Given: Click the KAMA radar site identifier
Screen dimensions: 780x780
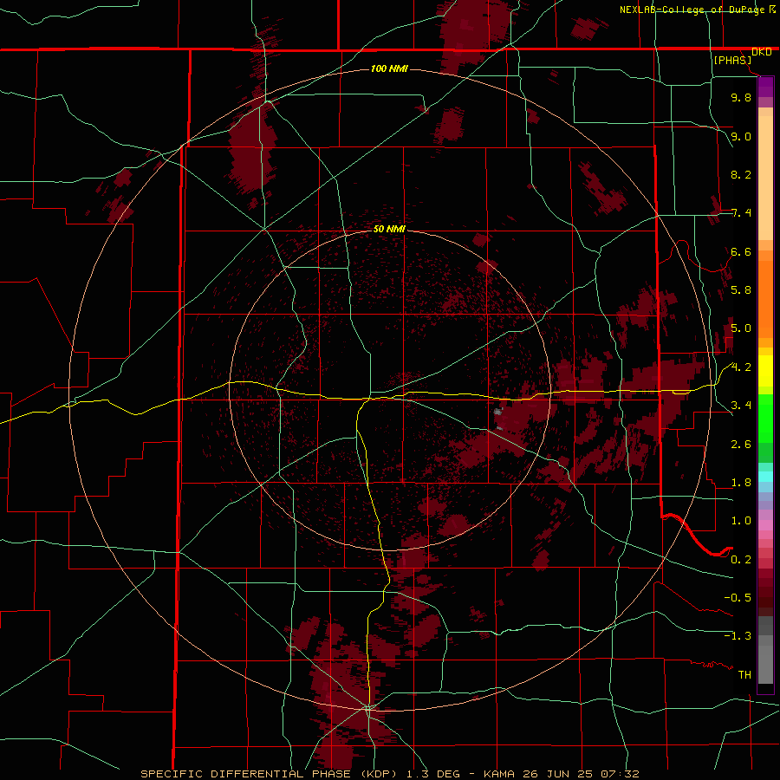Looking at the screenshot, I should pyautogui.click(x=500, y=774).
